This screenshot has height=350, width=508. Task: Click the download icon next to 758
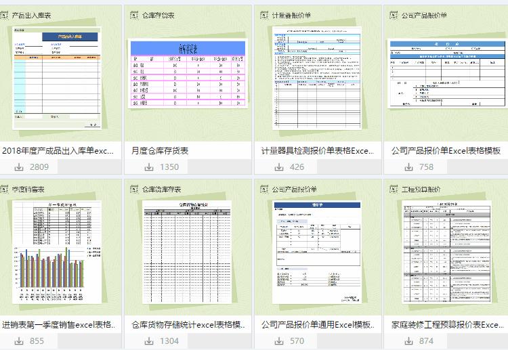pos(409,167)
